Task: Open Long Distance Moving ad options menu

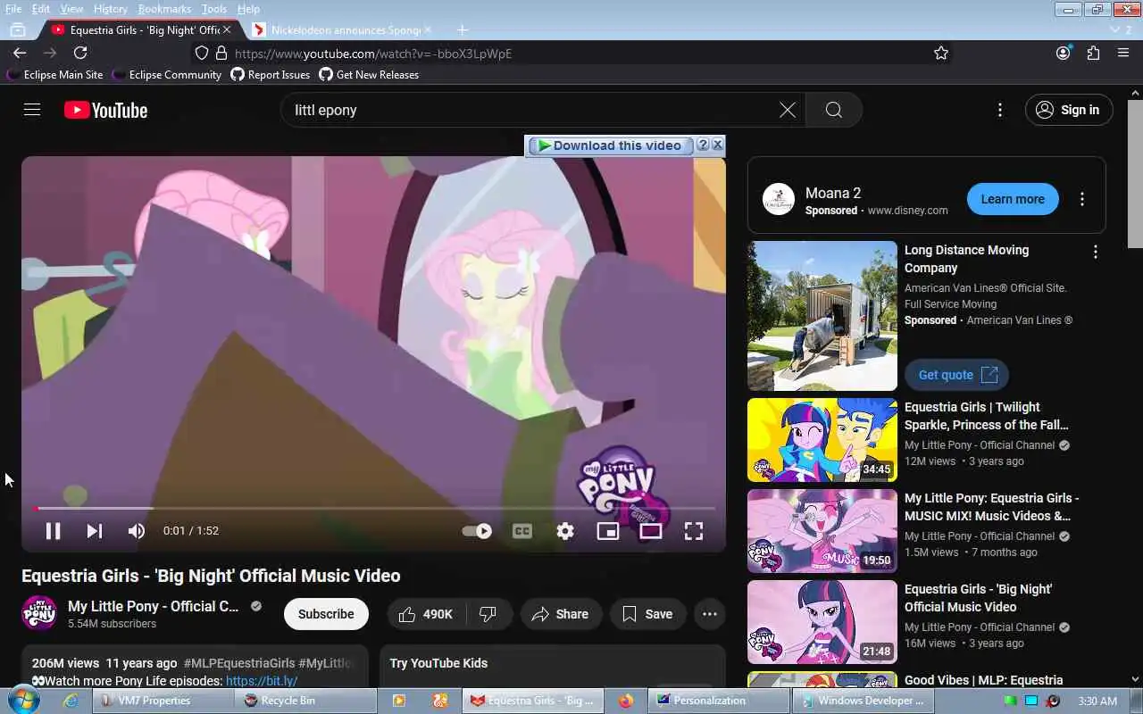Action: 1095,253
